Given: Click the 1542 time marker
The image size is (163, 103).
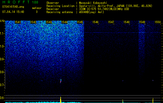Looking at the screenshot, I should [33, 22].
